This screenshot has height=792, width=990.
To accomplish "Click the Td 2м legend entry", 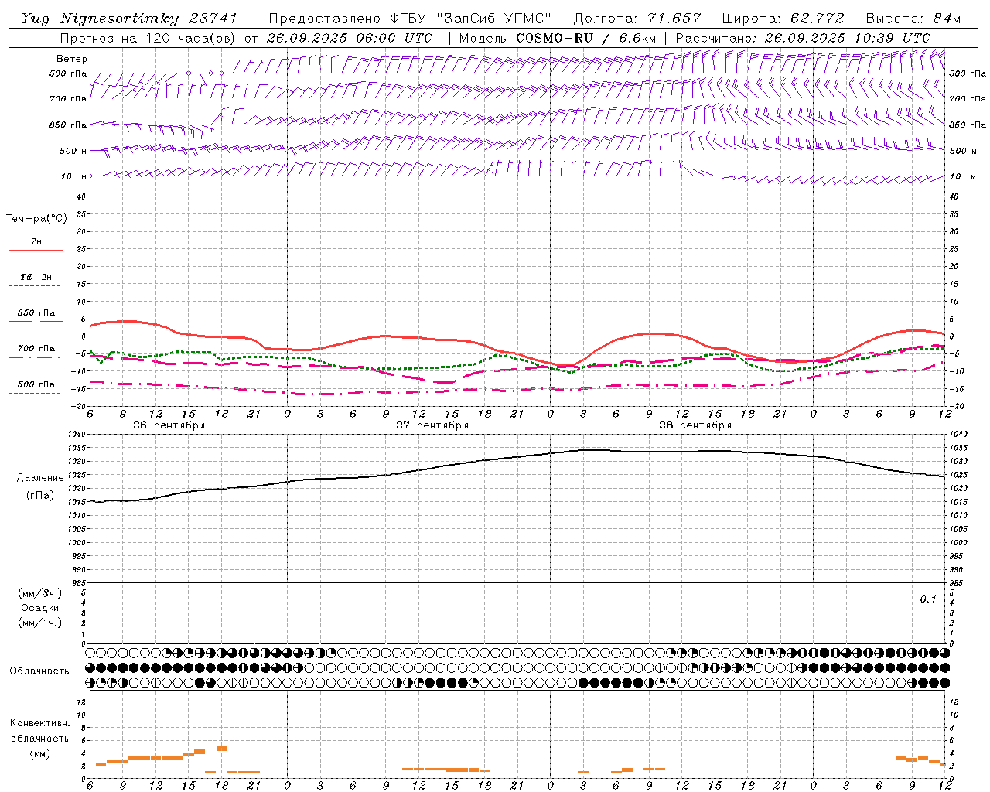I will (36, 277).
